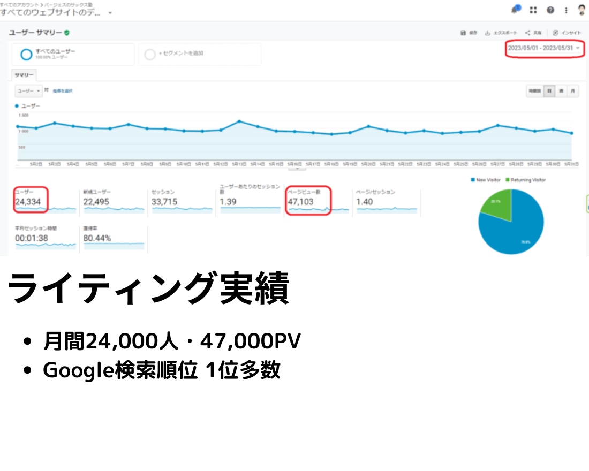This screenshot has width=589, height=471.
Task: Open the help question mark icon
Action: pyautogui.click(x=550, y=10)
